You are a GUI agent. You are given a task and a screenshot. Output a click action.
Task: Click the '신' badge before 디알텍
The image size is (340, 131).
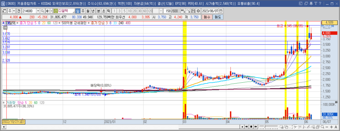[x=56, y=11]
